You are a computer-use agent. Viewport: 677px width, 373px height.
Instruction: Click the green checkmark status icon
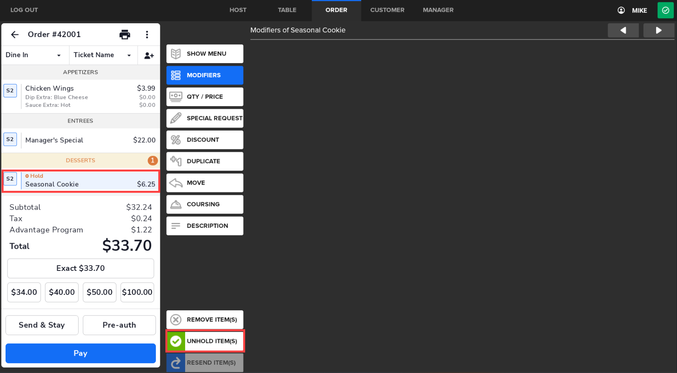(x=665, y=10)
